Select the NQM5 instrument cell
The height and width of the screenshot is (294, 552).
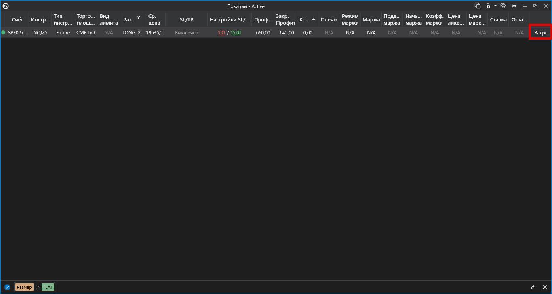40,33
